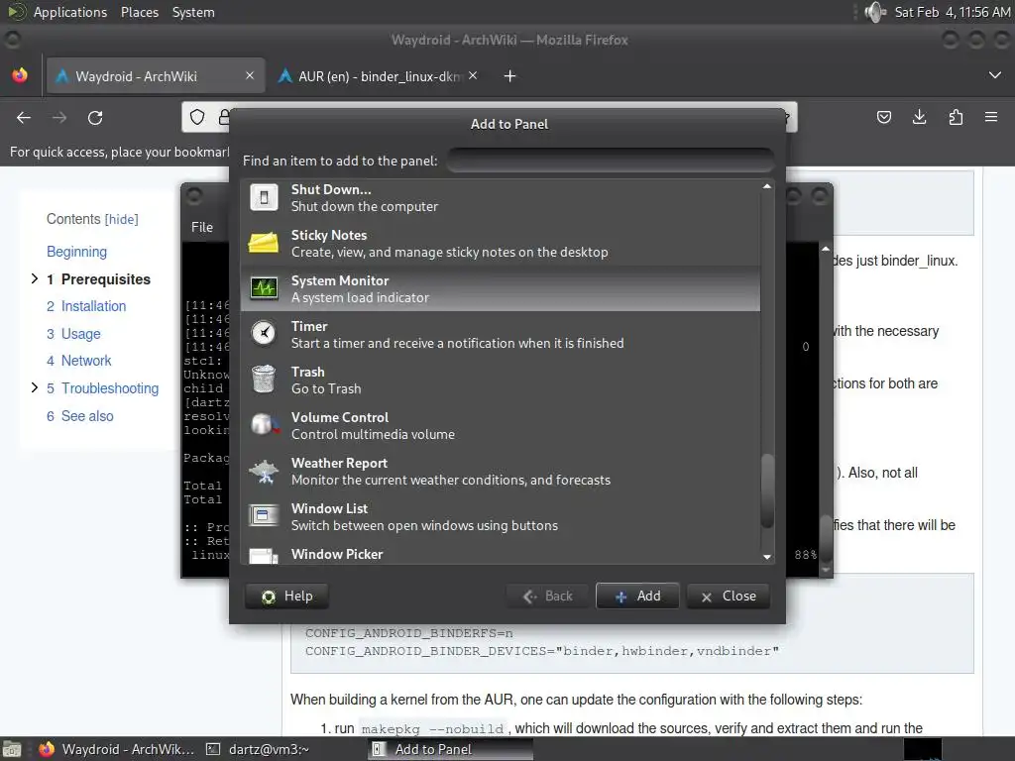This screenshot has height=761, width=1015.
Task: Click the Add to Panel list scrollbar thumb
Action: click(767, 491)
